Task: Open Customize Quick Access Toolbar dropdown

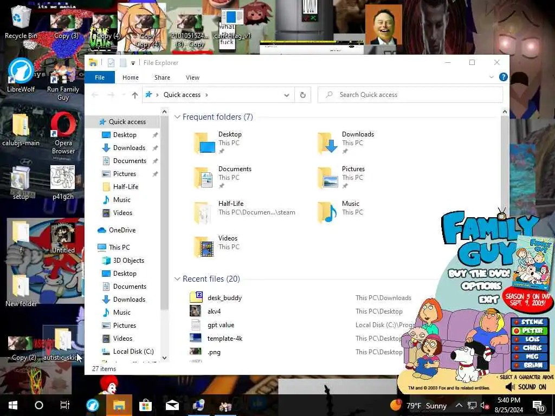Action: pyautogui.click(x=133, y=63)
